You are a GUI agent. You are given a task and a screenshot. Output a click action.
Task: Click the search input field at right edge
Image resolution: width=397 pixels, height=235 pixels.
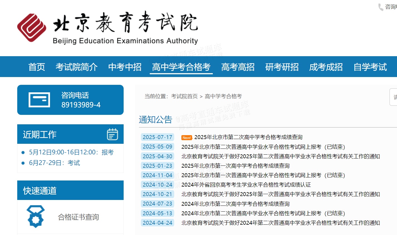click(x=393, y=97)
